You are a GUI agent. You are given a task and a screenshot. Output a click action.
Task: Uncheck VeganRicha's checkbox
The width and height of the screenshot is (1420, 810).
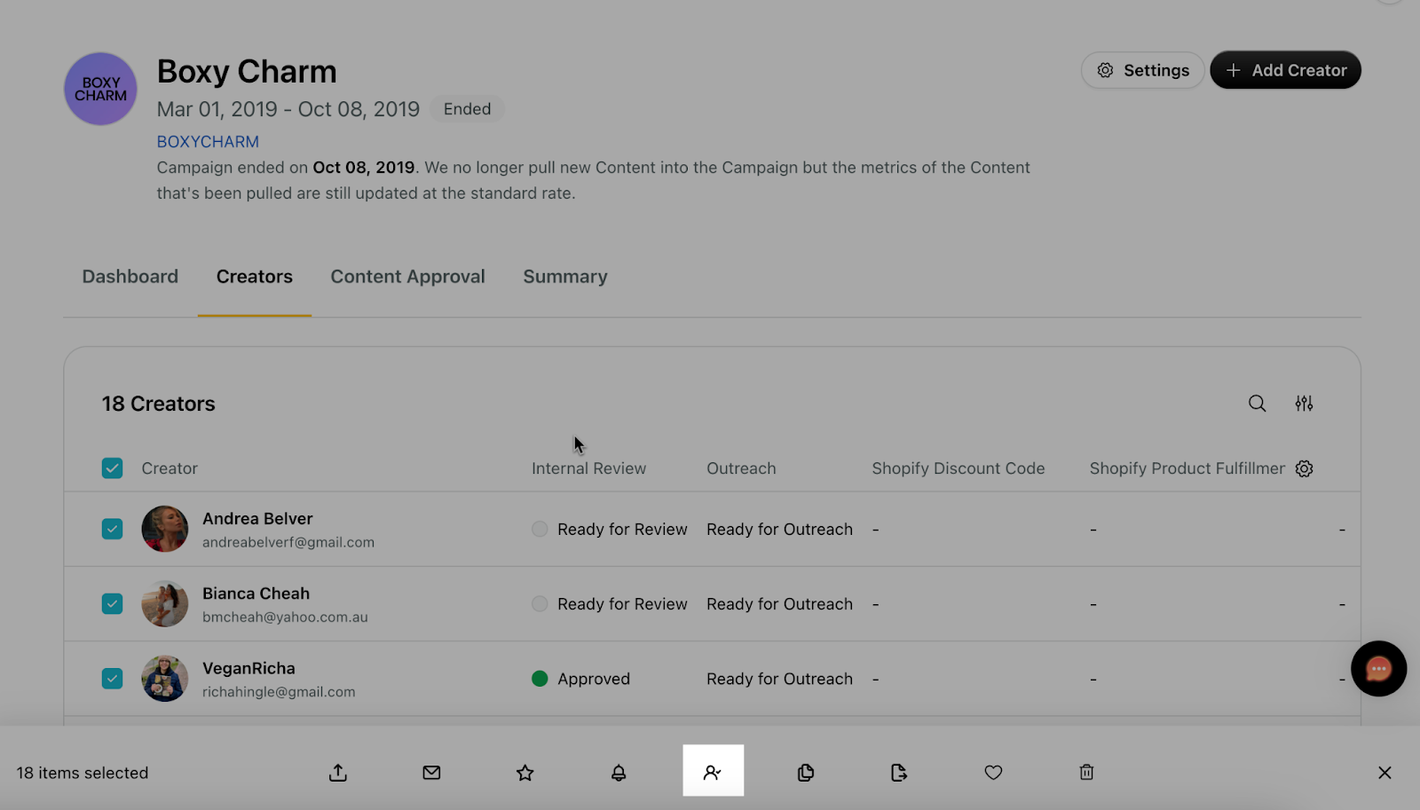pos(112,679)
